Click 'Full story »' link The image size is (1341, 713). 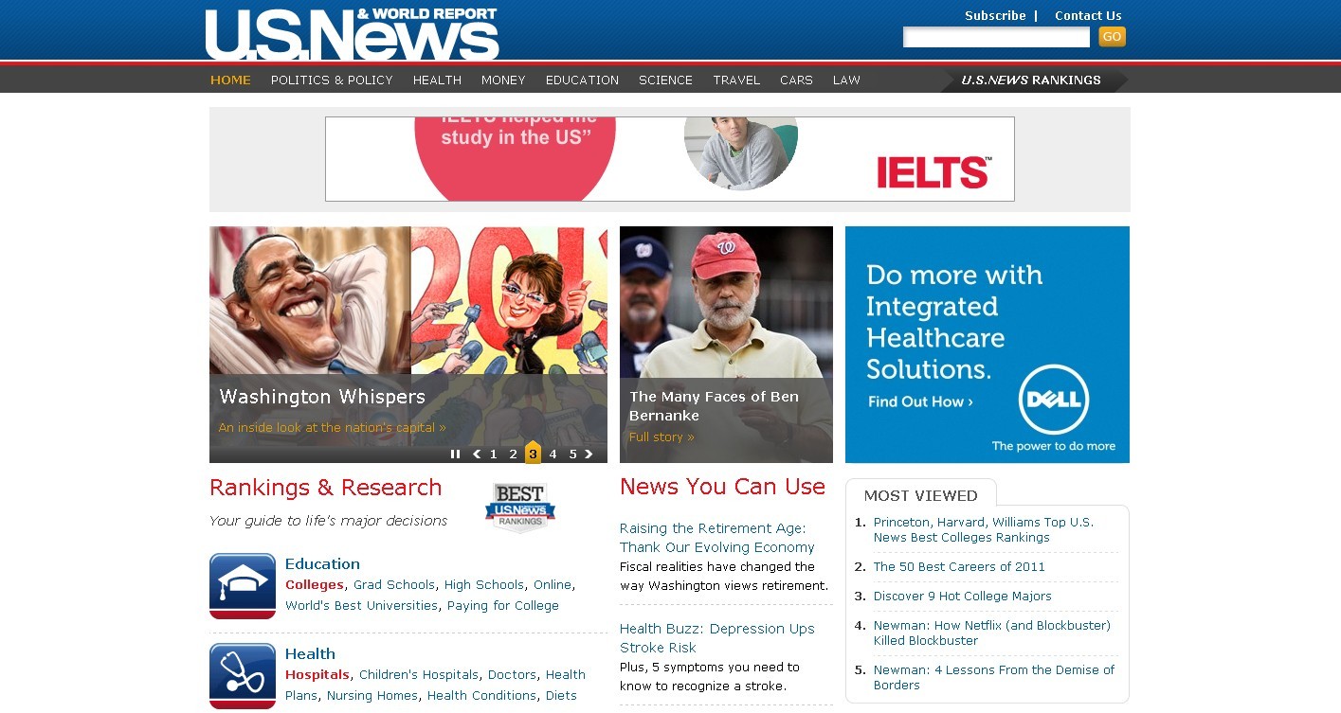661,437
